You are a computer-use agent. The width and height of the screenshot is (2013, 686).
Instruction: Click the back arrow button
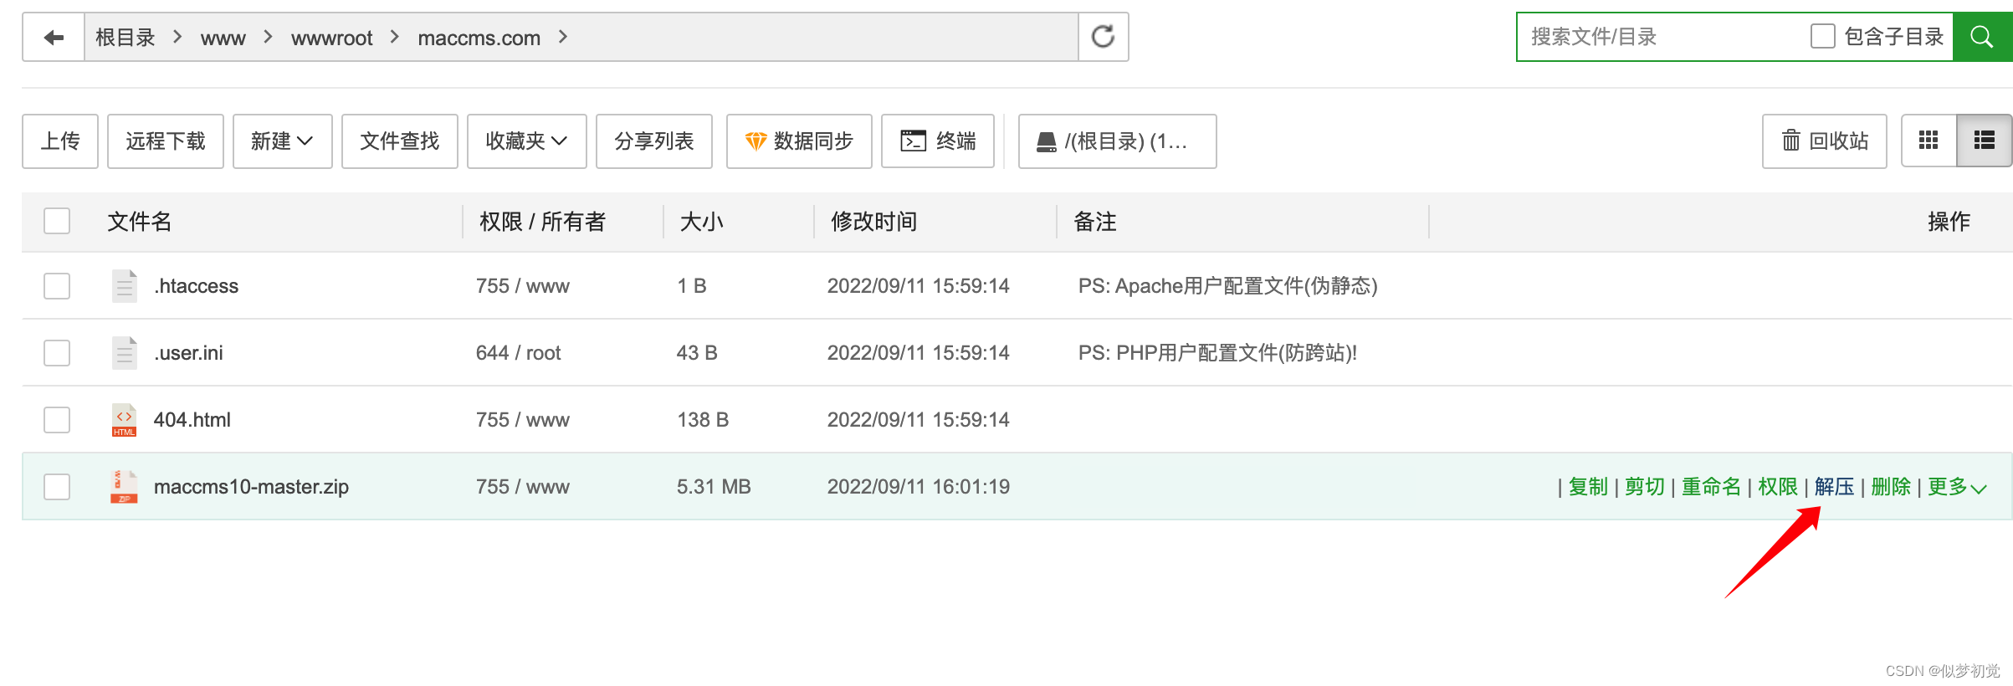[54, 37]
